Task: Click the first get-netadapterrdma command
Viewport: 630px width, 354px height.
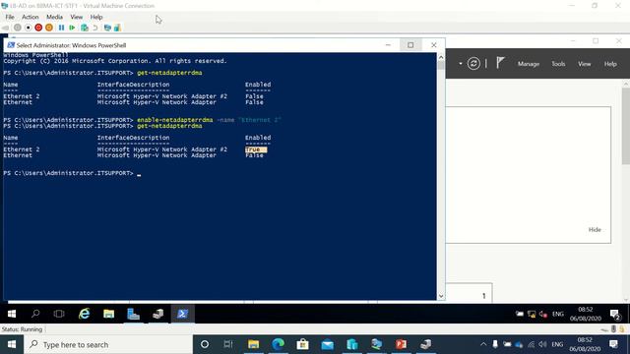Action: point(169,73)
